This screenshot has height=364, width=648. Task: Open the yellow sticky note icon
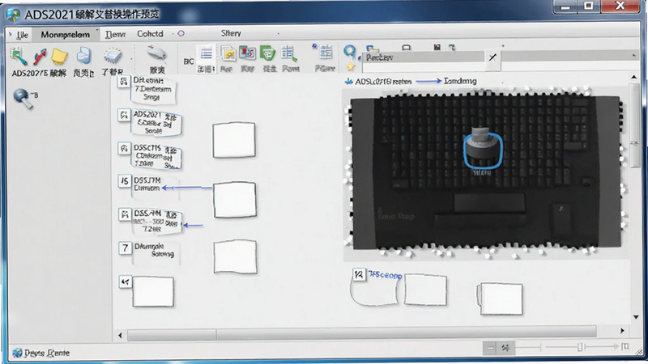59,57
